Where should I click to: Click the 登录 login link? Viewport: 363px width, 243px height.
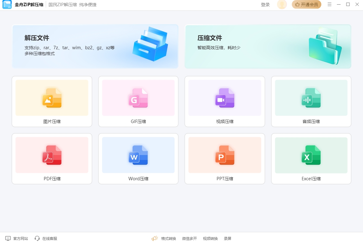coord(265,5)
